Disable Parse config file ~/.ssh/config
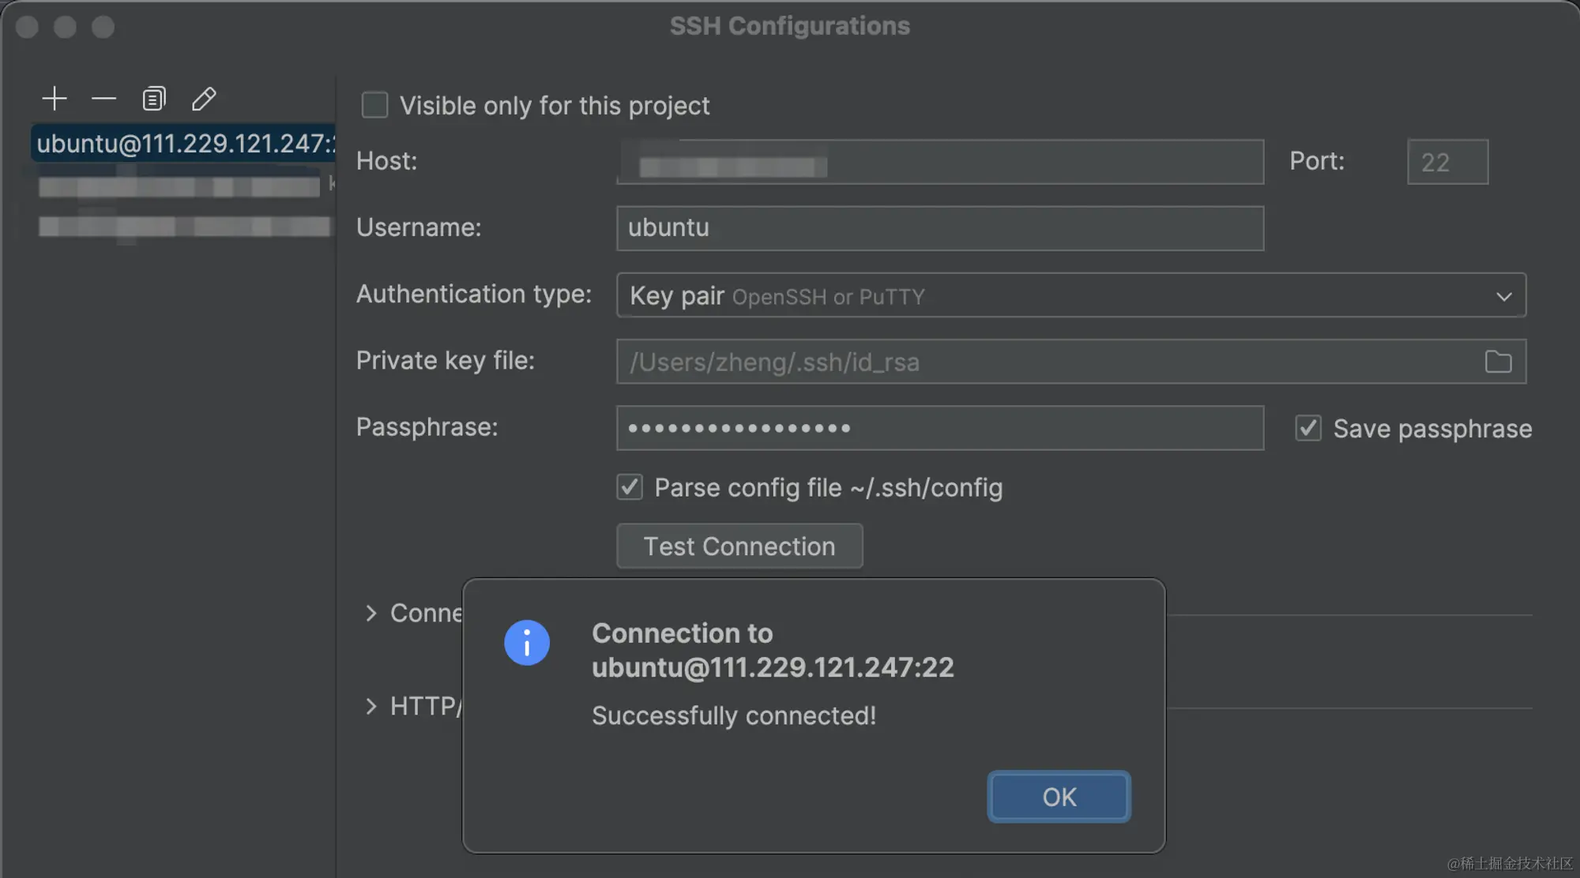This screenshot has height=878, width=1580. [x=630, y=487]
